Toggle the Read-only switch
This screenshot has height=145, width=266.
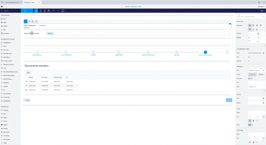250,79
